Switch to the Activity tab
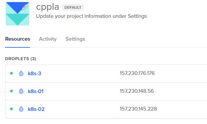This screenshot has width=207, height=124. [48, 39]
